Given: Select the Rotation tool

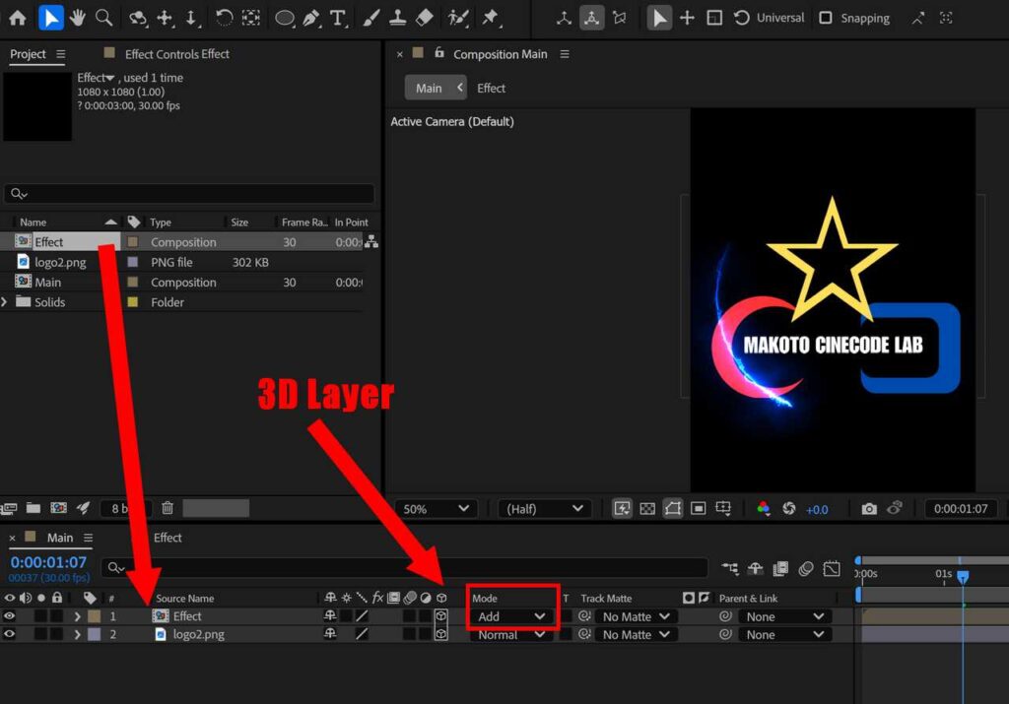Looking at the screenshot, I should tap(224, 18).
